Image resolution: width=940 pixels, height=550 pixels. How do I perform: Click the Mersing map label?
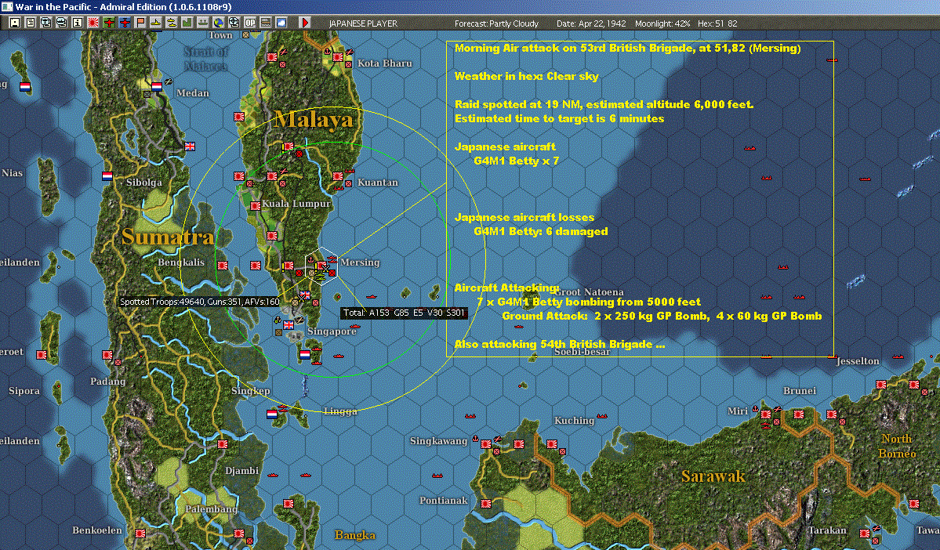360,262
